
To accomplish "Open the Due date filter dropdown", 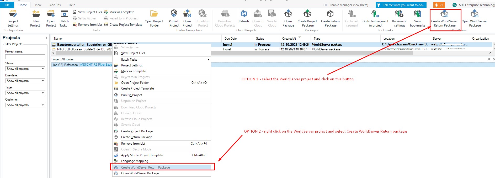I will (x=25, y=81).
